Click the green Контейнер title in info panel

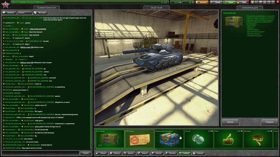click(x=229, y=13)
